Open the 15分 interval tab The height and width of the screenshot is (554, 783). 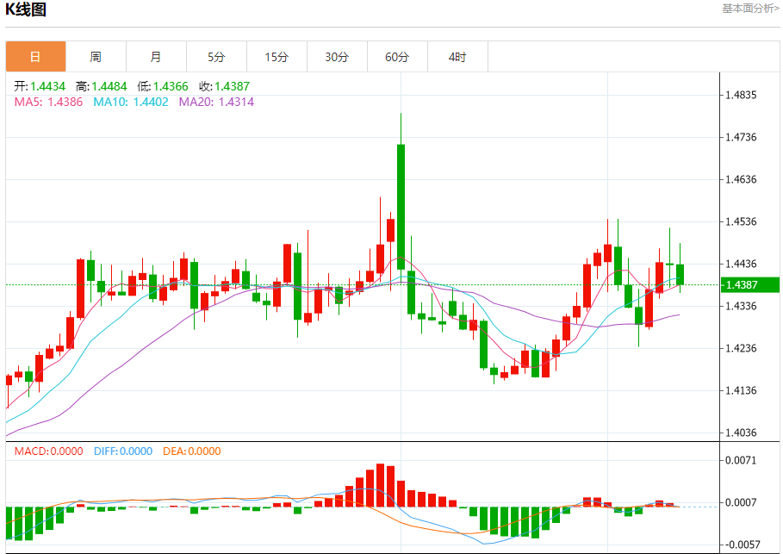(x=277, y=57)
